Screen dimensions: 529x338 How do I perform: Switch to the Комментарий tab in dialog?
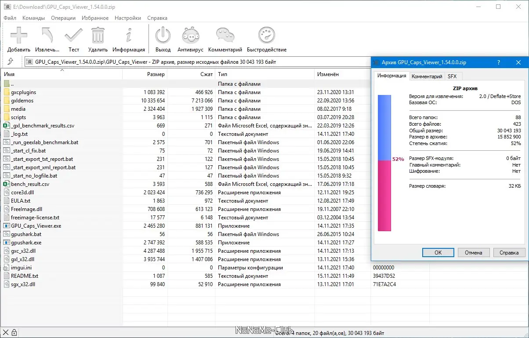click(x=427, y=76)
